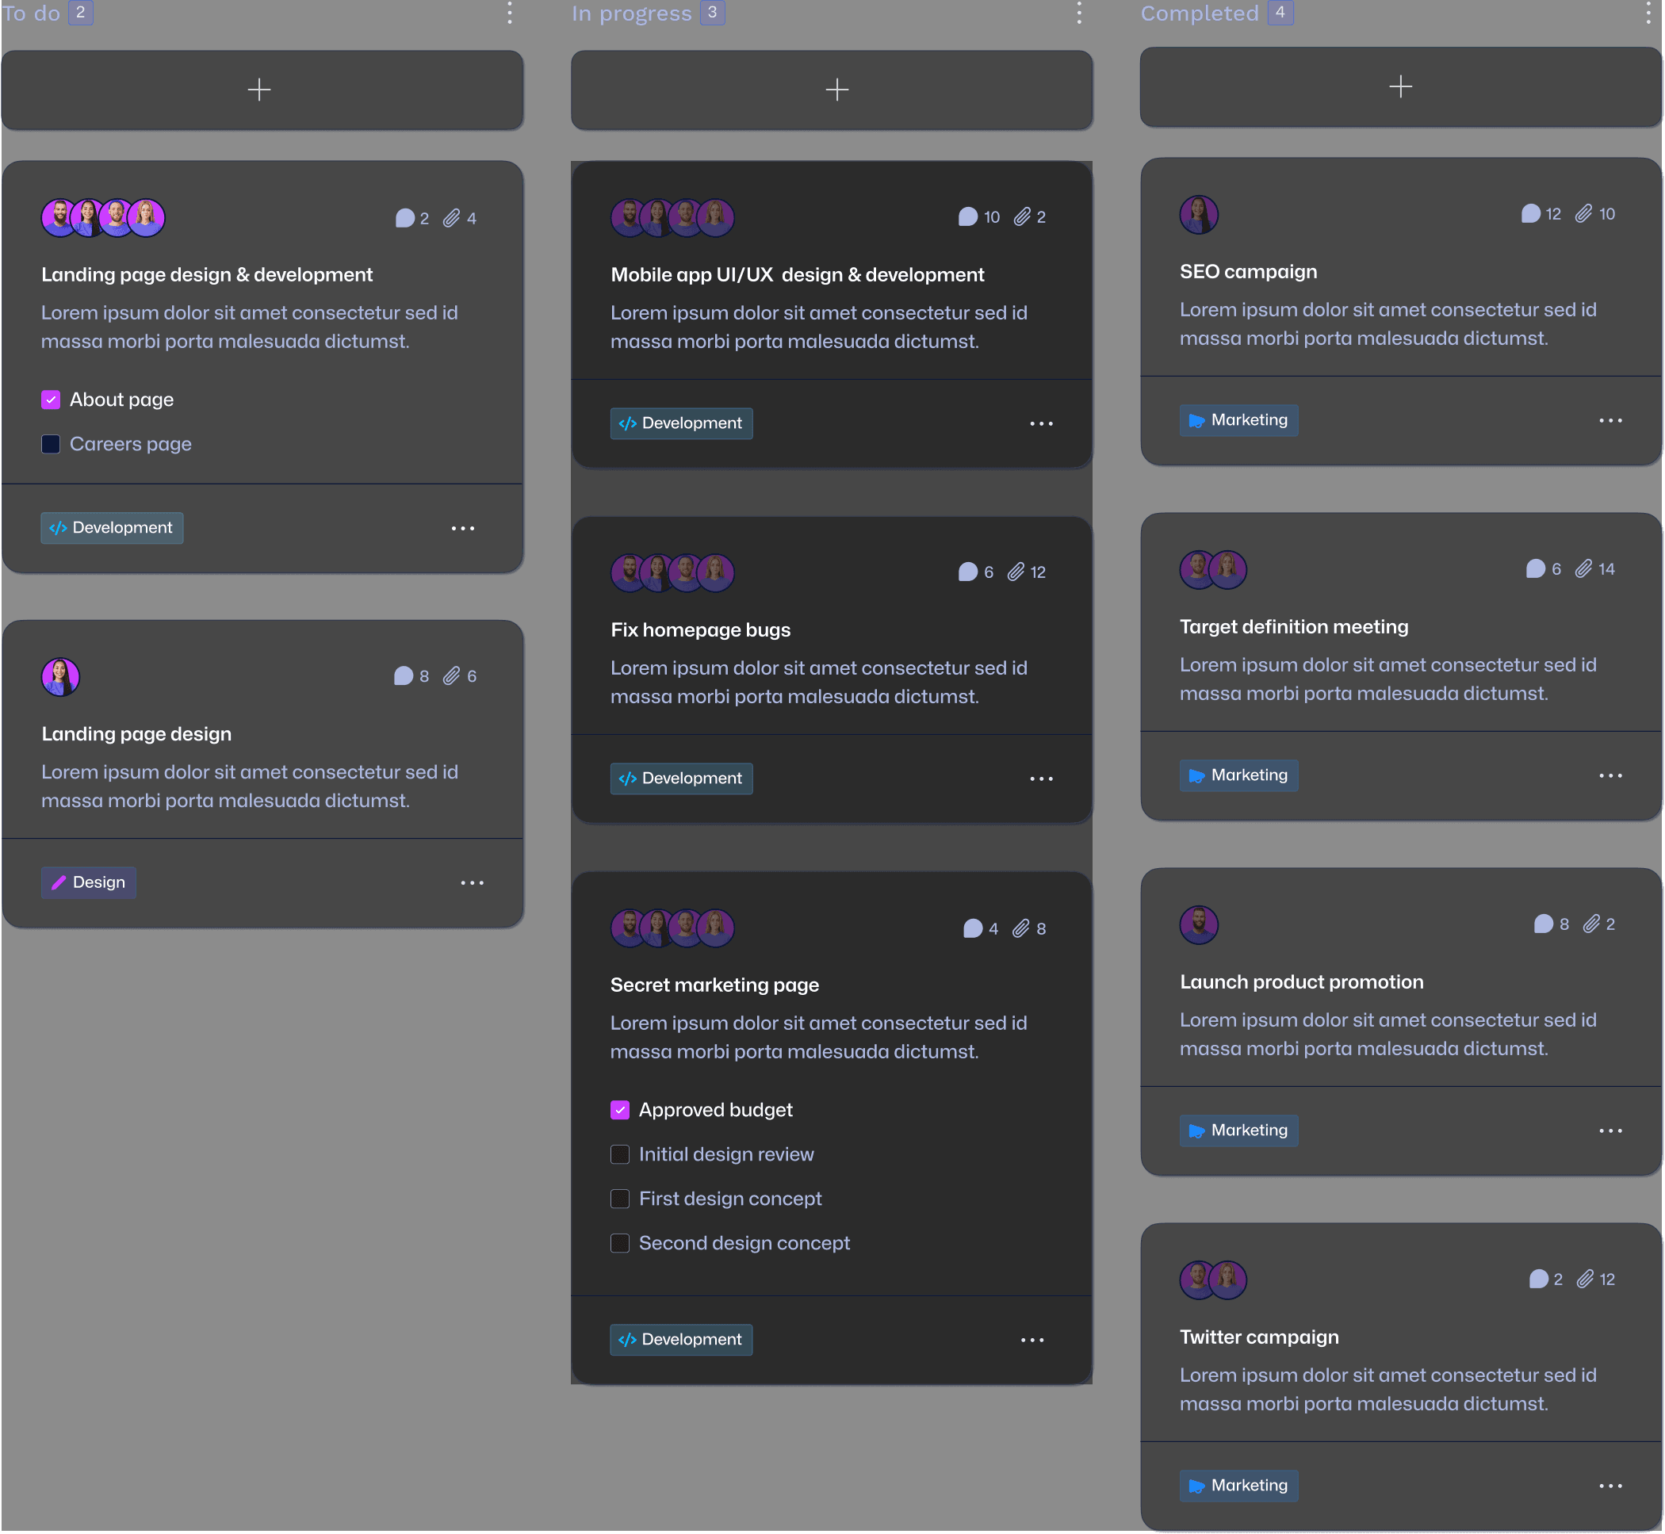1665x1534 pixels.
Task: Click the plus icon in To do column
Action: tap(259, 90)
